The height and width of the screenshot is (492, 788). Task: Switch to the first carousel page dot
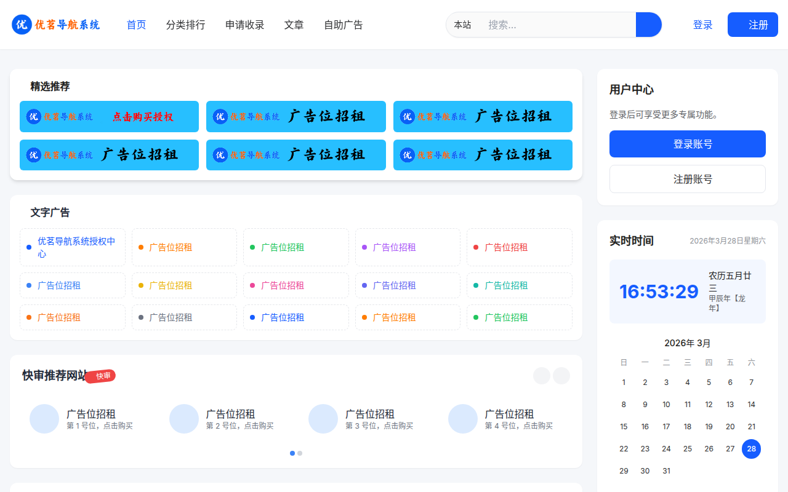coord(292,453)
